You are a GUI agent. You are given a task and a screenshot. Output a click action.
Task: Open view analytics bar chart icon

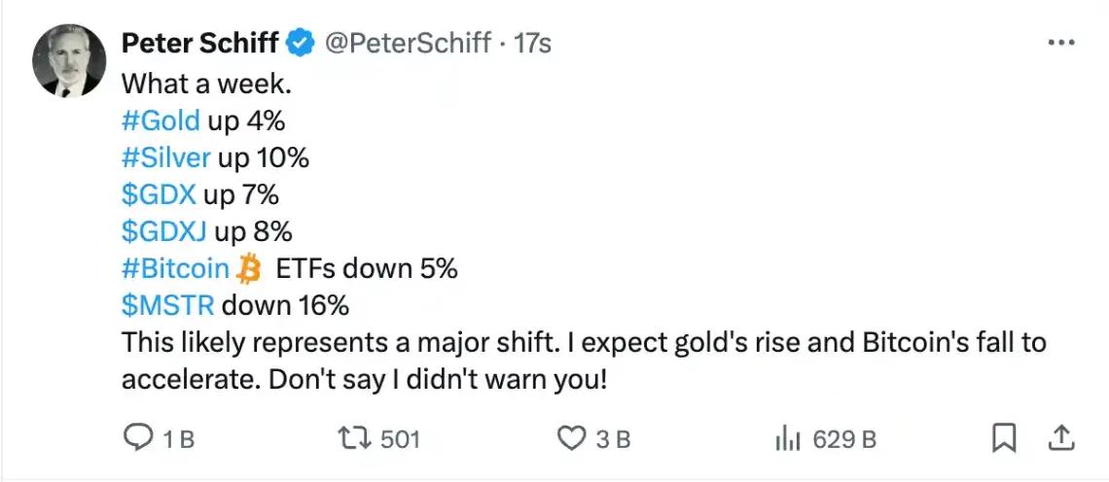(787, 439)
